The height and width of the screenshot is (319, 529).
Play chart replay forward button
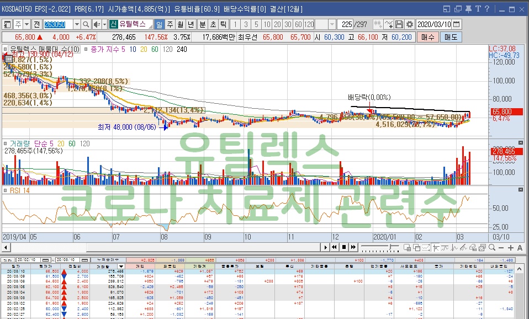(x=325, y=247)
